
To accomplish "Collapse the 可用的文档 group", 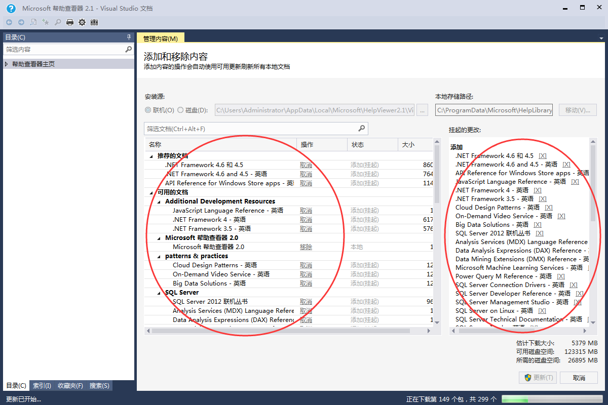I will [x=151, y=192].
